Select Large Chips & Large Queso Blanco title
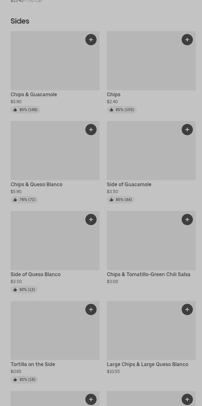 [x=147, y=364]
